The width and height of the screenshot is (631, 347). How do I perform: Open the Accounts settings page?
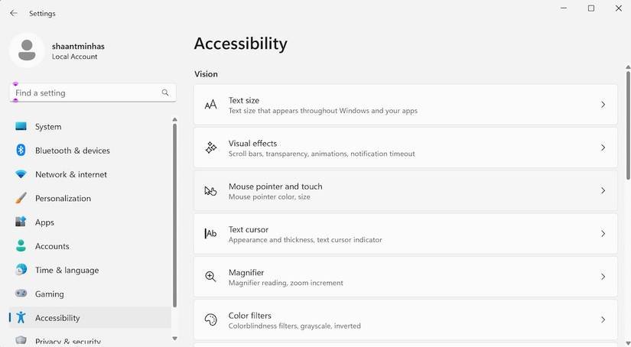(x=52, y=246)
